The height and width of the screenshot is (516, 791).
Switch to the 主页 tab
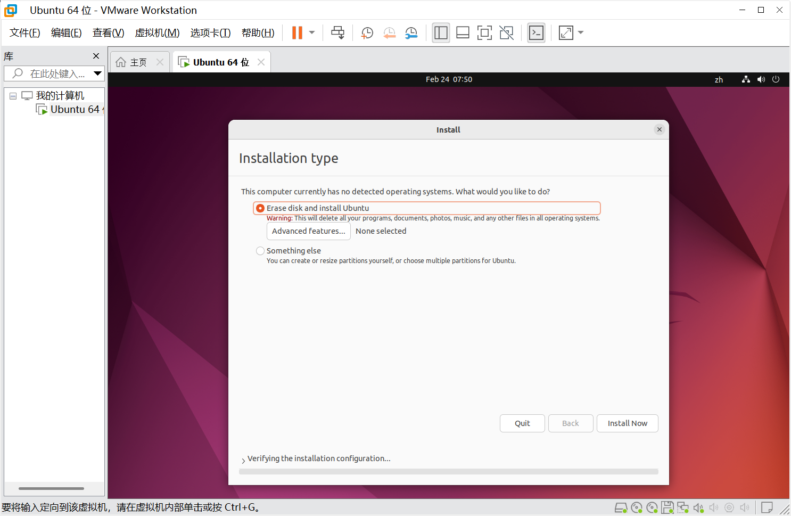[x=138, y=62]
